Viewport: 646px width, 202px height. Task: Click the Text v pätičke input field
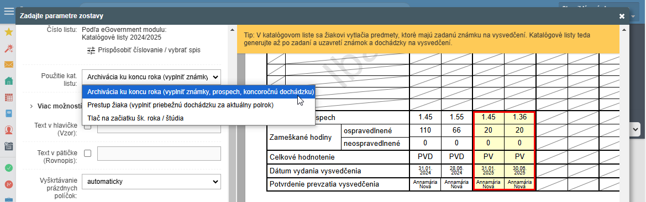pyautogui.click(x=159, y=154)
